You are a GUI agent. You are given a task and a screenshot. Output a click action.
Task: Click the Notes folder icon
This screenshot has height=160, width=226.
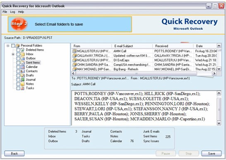[x=22, y=84]
